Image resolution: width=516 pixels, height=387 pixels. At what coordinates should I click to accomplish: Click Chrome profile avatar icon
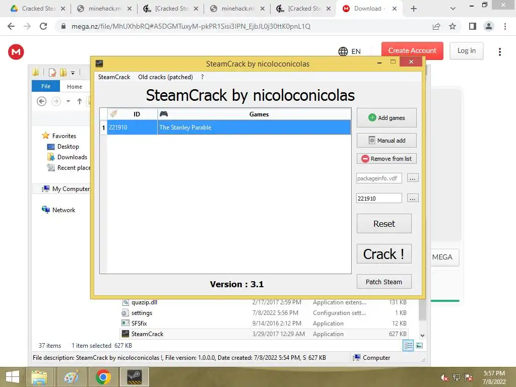(x=489, y=26)
